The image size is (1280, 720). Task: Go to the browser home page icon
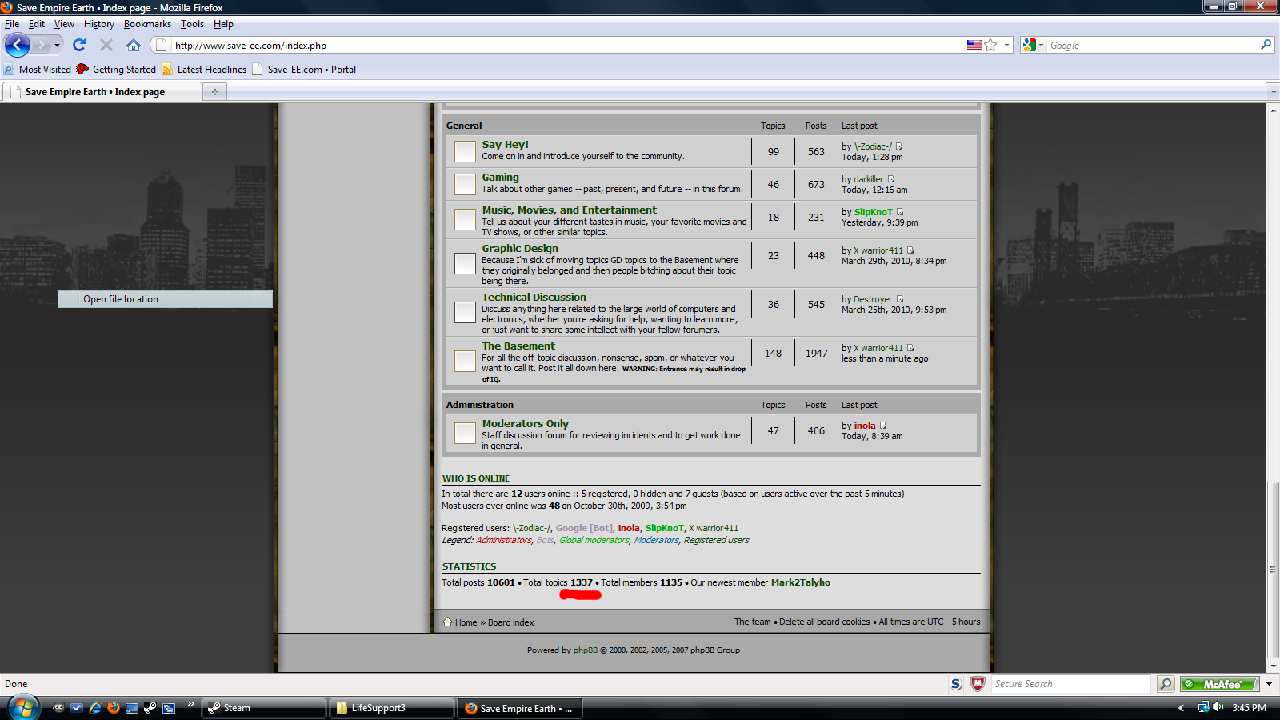(x=134, y=46)
